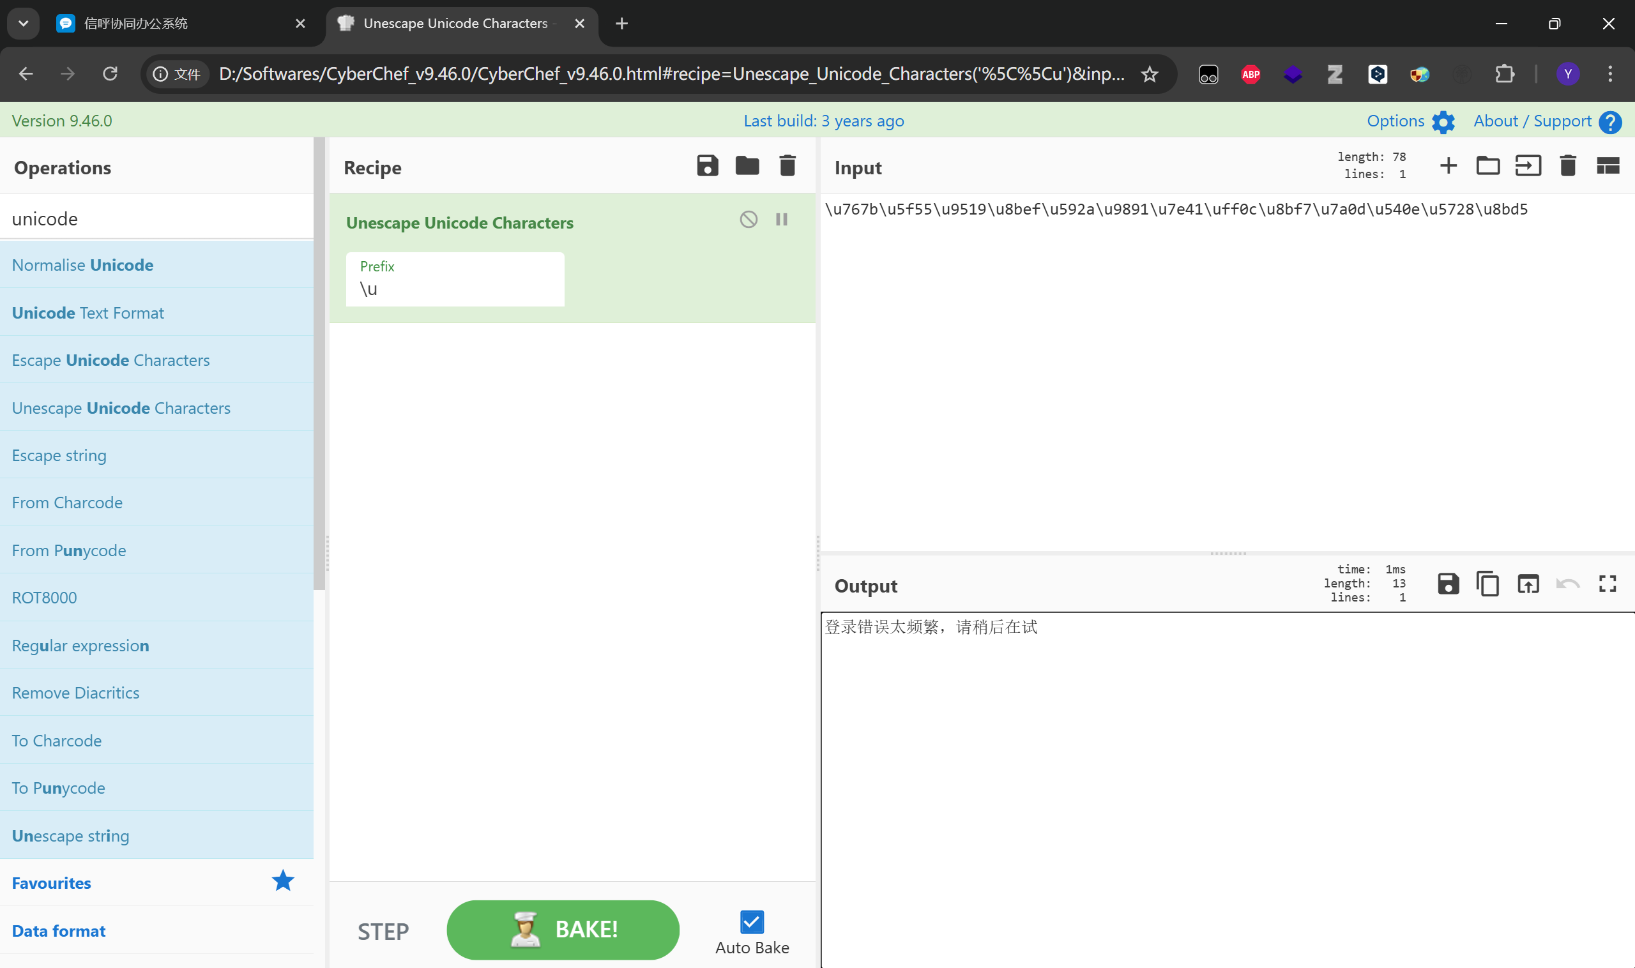The height and width of the screenshot is (968, 1635).
Task: Switch to the 信呼协同办公系统 browser tab
Action: coord(135,24)
